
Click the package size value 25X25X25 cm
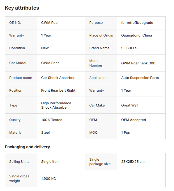click(x=133, y=162)
